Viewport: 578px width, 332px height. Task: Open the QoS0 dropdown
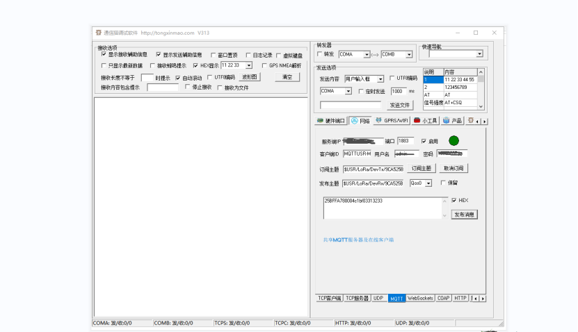click(x=428, y=183)
